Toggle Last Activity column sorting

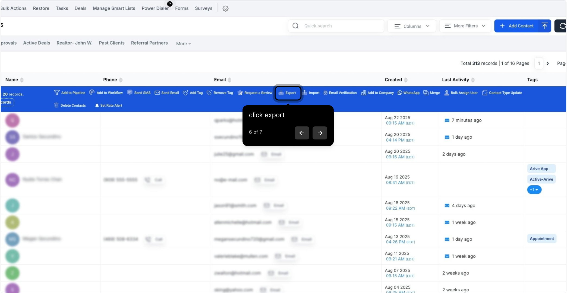click(473, 80)
